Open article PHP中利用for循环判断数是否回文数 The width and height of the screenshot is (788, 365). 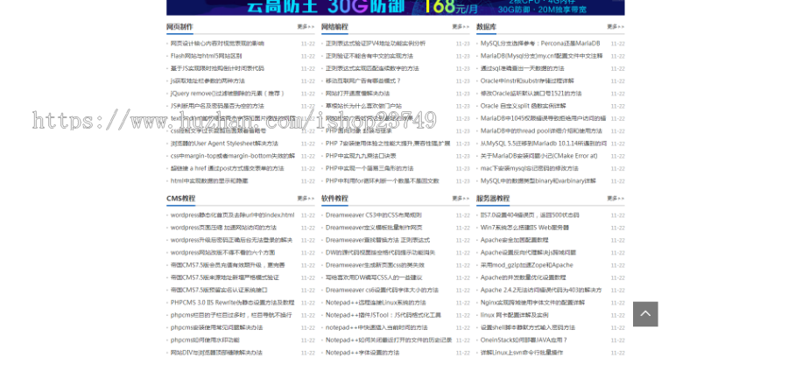tap(383, 180)
